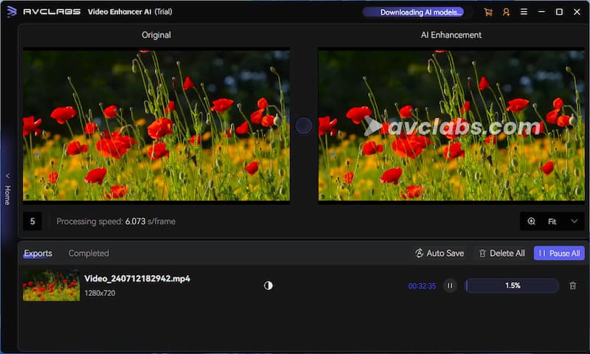Click the Downloading AI models status indicator
The image size is (590, 354).
click(x=413, y=12)
